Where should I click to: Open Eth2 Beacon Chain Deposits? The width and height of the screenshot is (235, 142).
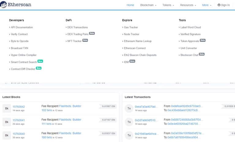pos(140,55)
